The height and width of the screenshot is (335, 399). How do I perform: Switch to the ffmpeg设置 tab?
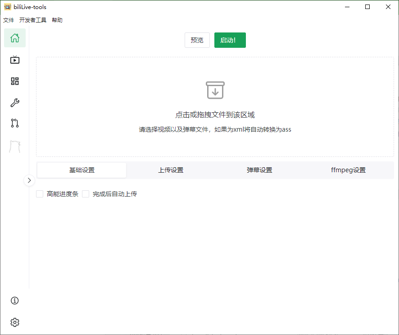tap(349, 170)
